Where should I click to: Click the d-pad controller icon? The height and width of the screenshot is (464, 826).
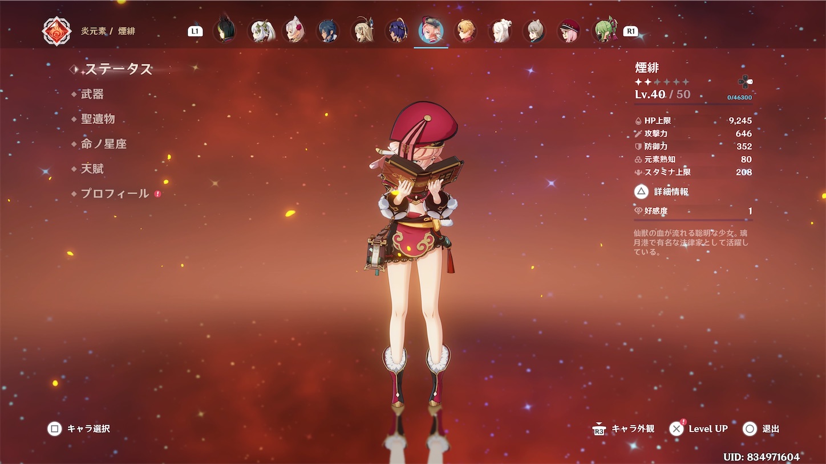[745, 82]
